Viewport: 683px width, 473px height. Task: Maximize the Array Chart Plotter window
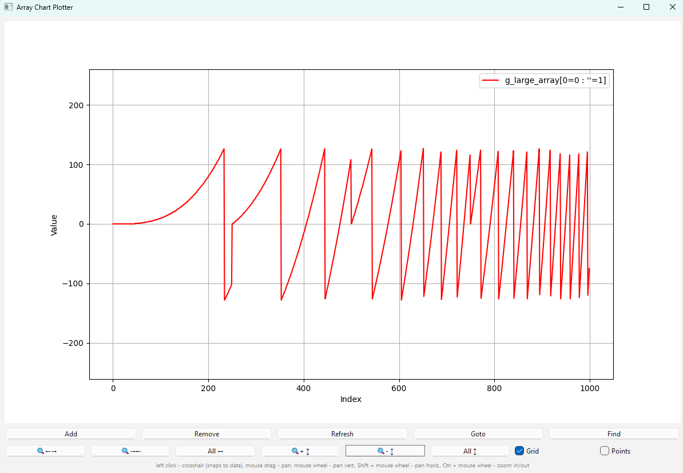(646, 7)
